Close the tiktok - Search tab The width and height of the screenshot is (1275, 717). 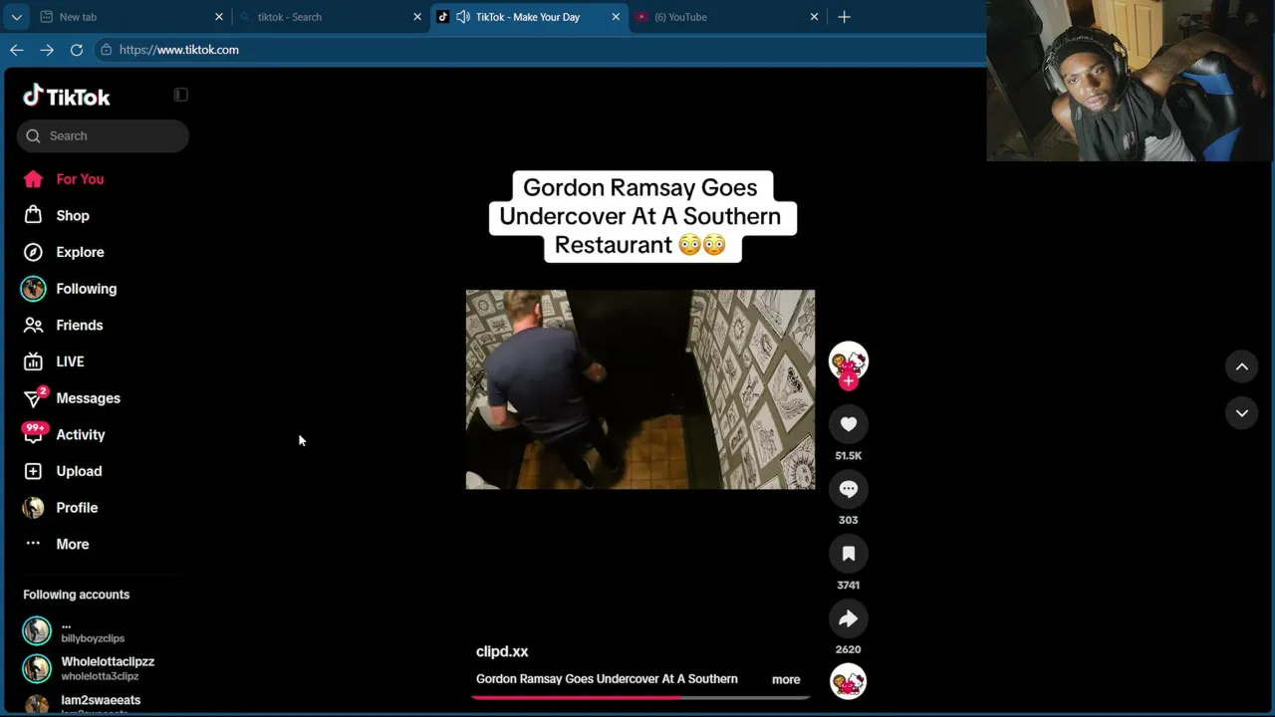tap(417, 17)
